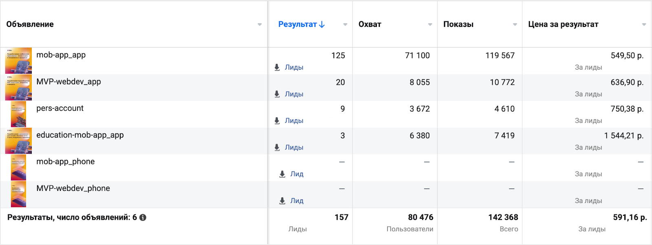
Task: Open the Показы column dropdown
Action: (x=515, y=25)
